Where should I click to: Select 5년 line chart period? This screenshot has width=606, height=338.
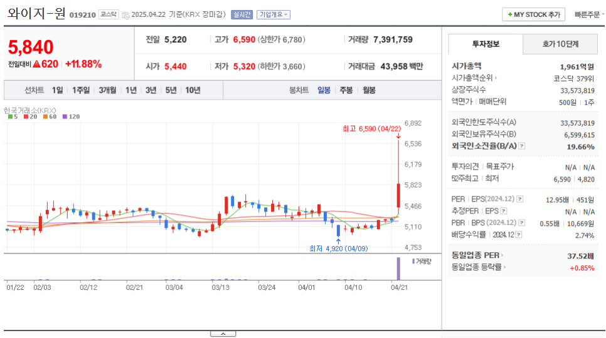pos(171,90)
